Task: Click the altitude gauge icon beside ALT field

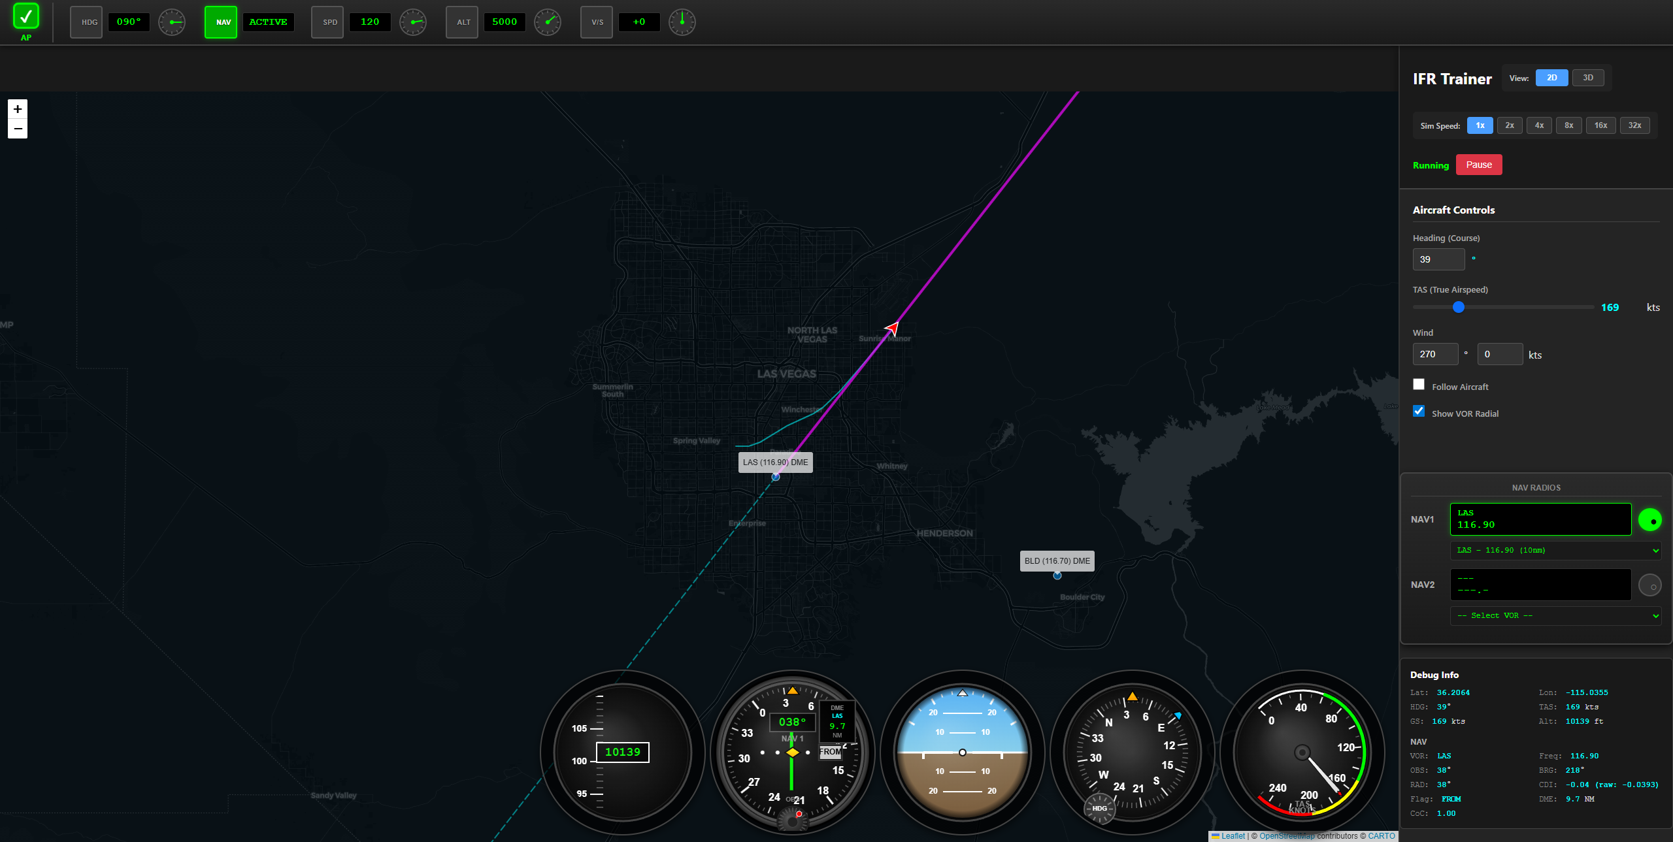Action: (548, 22)
